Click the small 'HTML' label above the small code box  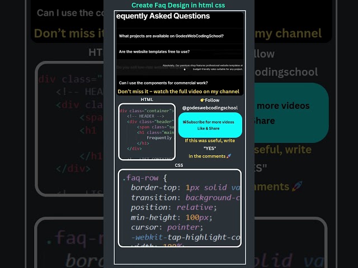coord(147,99)
